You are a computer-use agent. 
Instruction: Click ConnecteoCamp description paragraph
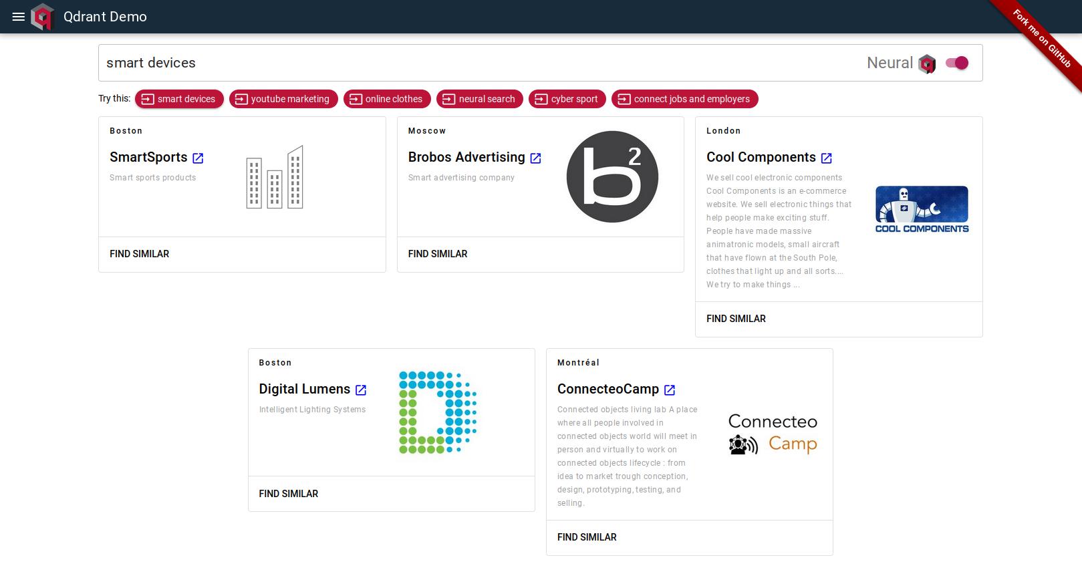(x=628, y=456)
